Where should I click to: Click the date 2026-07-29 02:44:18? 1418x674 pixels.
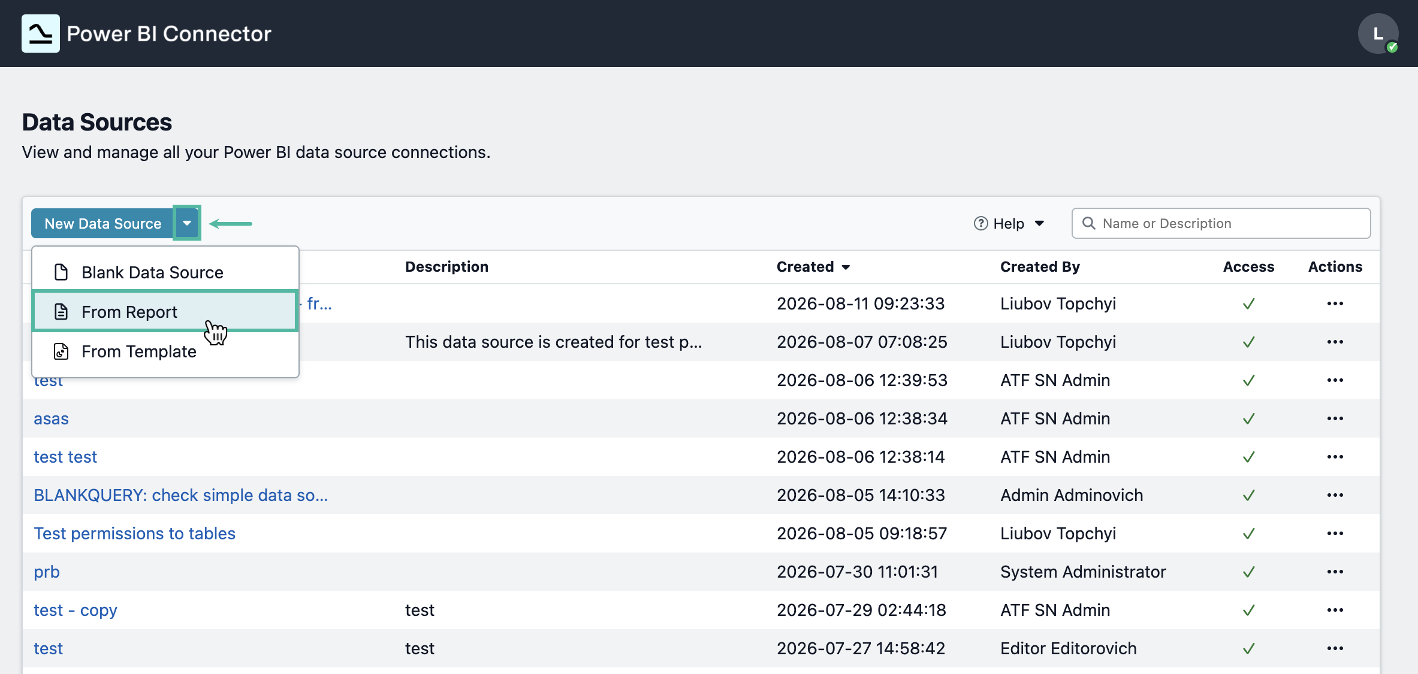click(861, 610)
